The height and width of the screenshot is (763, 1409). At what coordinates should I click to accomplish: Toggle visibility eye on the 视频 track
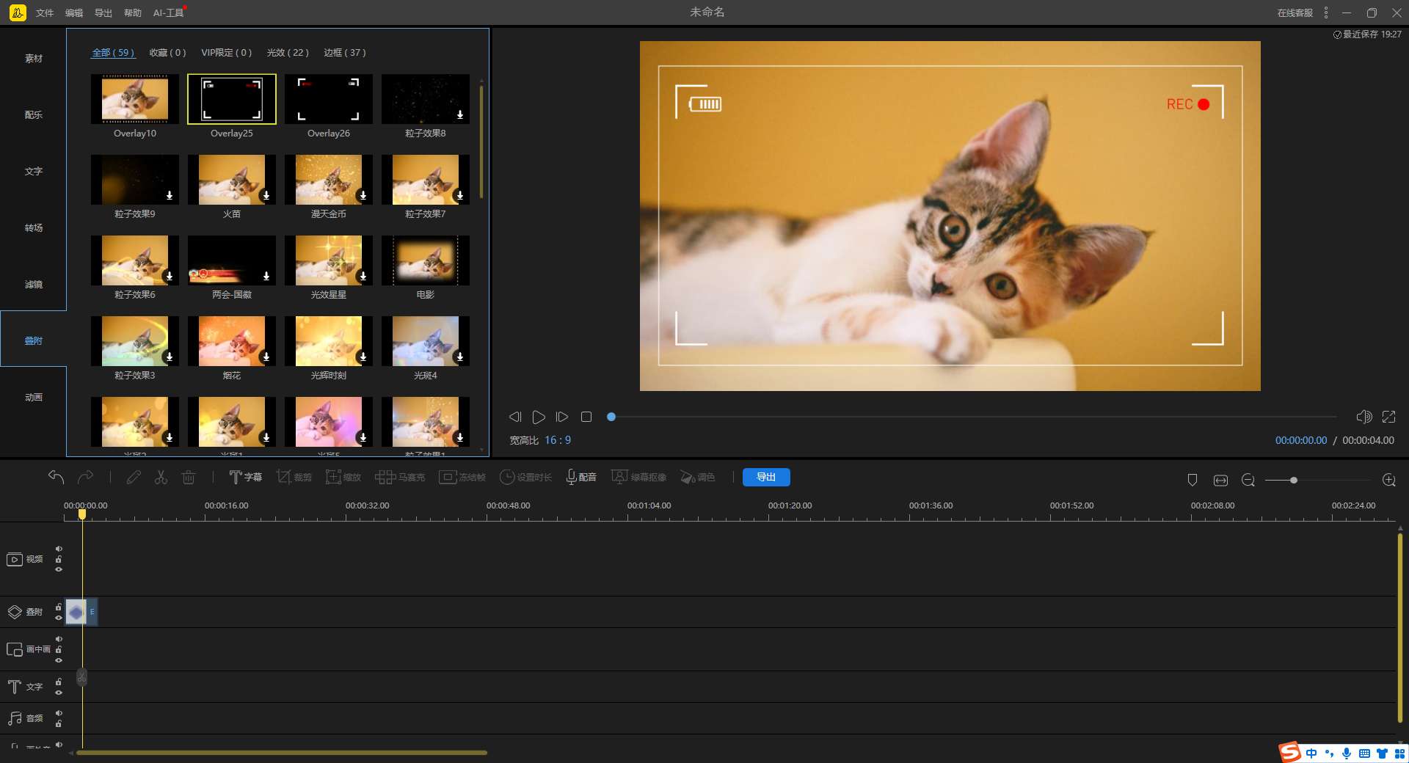(59, 569)
